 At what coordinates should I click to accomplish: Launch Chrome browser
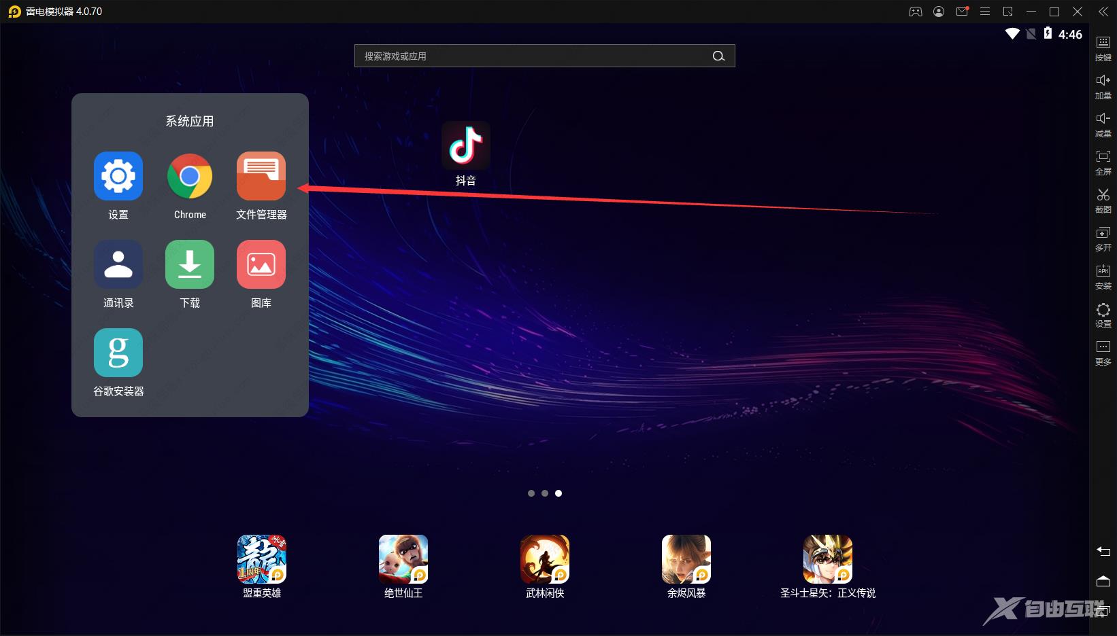click(x=190, y=176)
